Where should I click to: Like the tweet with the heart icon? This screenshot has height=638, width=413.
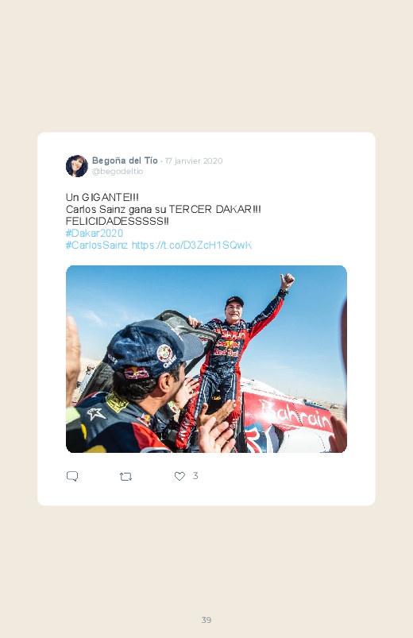[179, 476]
